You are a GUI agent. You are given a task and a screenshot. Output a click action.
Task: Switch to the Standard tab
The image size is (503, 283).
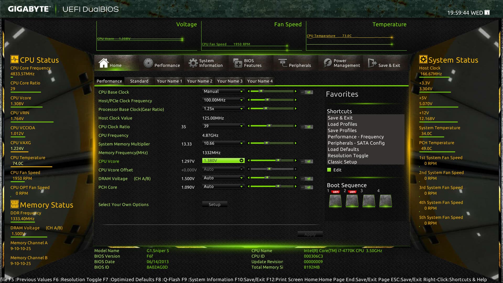(x=139, y=81)
